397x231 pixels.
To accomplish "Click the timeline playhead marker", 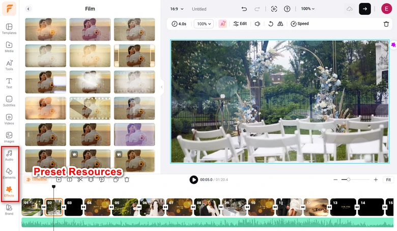I will point(53,186).
